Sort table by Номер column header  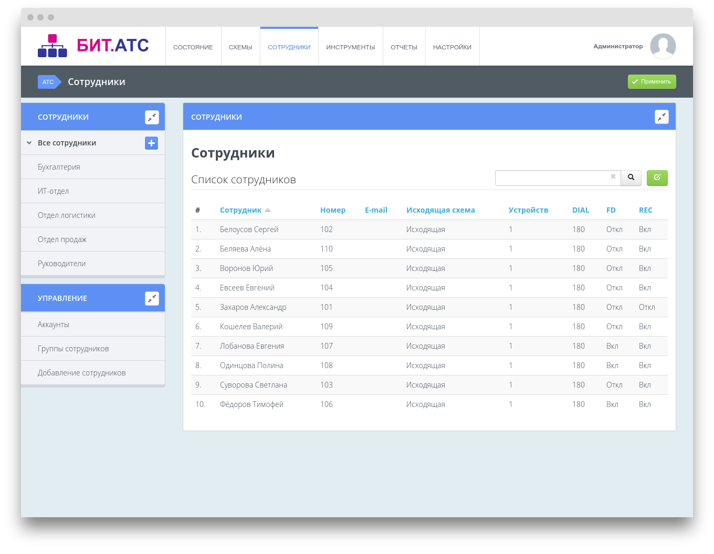(333, 210)
